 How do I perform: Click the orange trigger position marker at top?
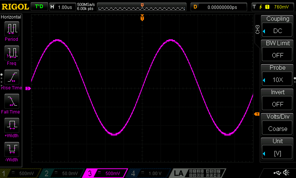click(x=142, y=18)
